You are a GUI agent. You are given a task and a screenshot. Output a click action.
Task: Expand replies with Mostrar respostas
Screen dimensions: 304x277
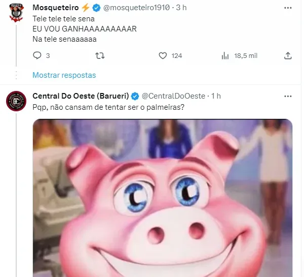pos(64,75)
